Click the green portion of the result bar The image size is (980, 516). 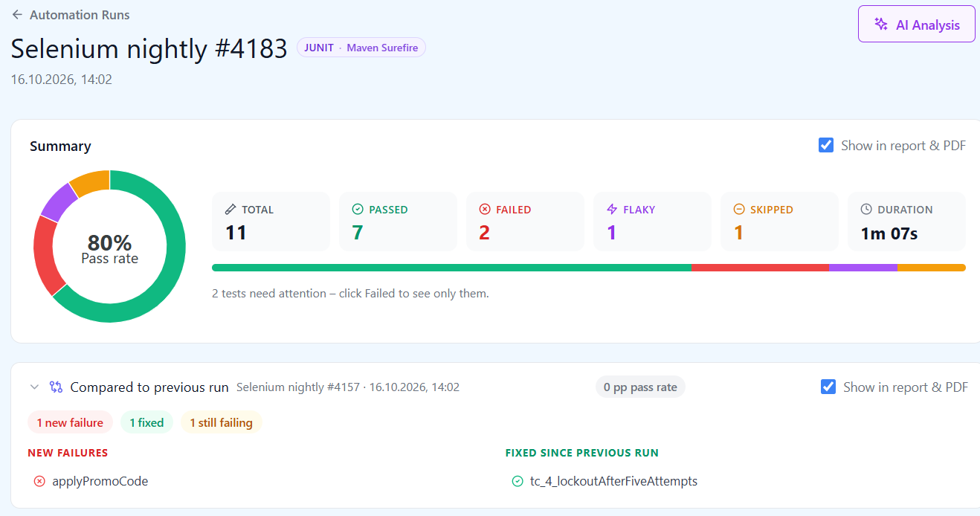451,268
